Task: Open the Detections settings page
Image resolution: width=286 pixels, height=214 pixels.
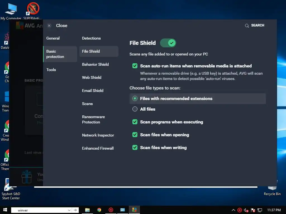Action: tap(91, 38)
